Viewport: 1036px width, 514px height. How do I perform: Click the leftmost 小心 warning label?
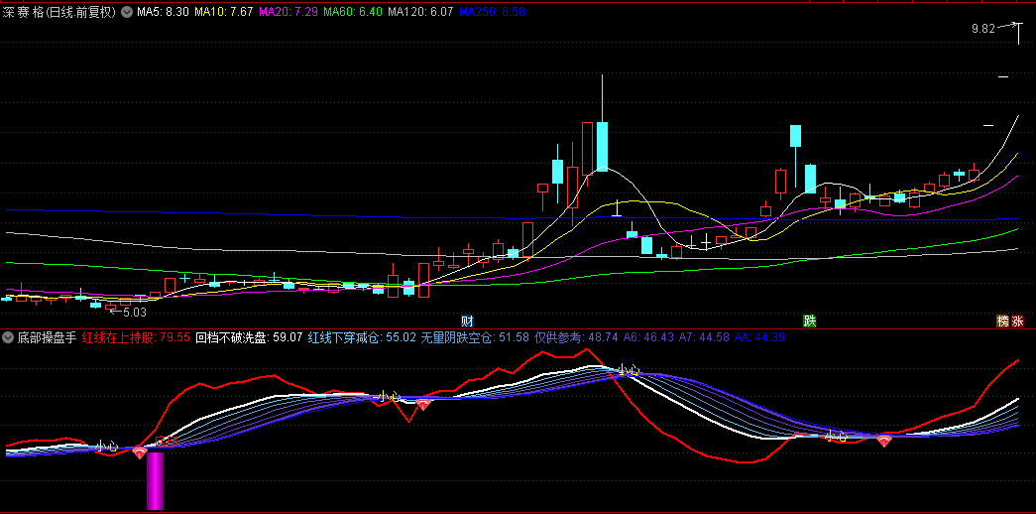(x=108, y=446)
